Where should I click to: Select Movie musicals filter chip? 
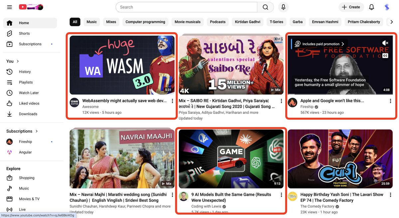click(188, 22)
